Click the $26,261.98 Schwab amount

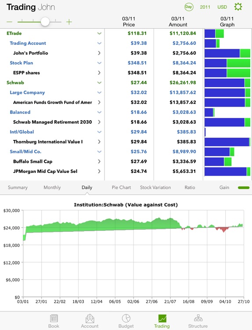coord(183,83)
